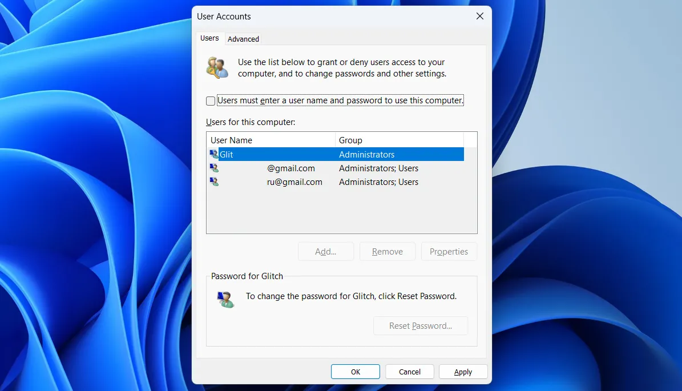The width and height of the screenshot is (682, 391).
Task: Click the Group column header
Action: [350, 140]
